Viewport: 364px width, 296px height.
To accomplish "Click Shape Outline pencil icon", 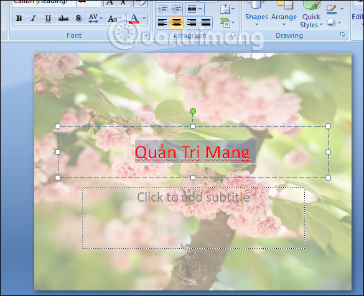I will pos(331,9).
